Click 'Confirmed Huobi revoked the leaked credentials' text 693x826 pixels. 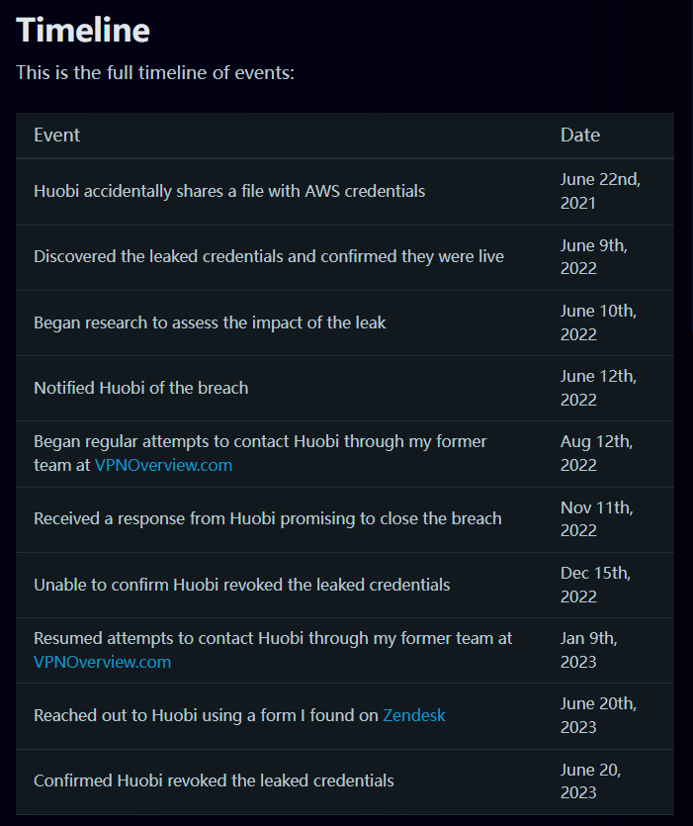[x=214, y=780]
